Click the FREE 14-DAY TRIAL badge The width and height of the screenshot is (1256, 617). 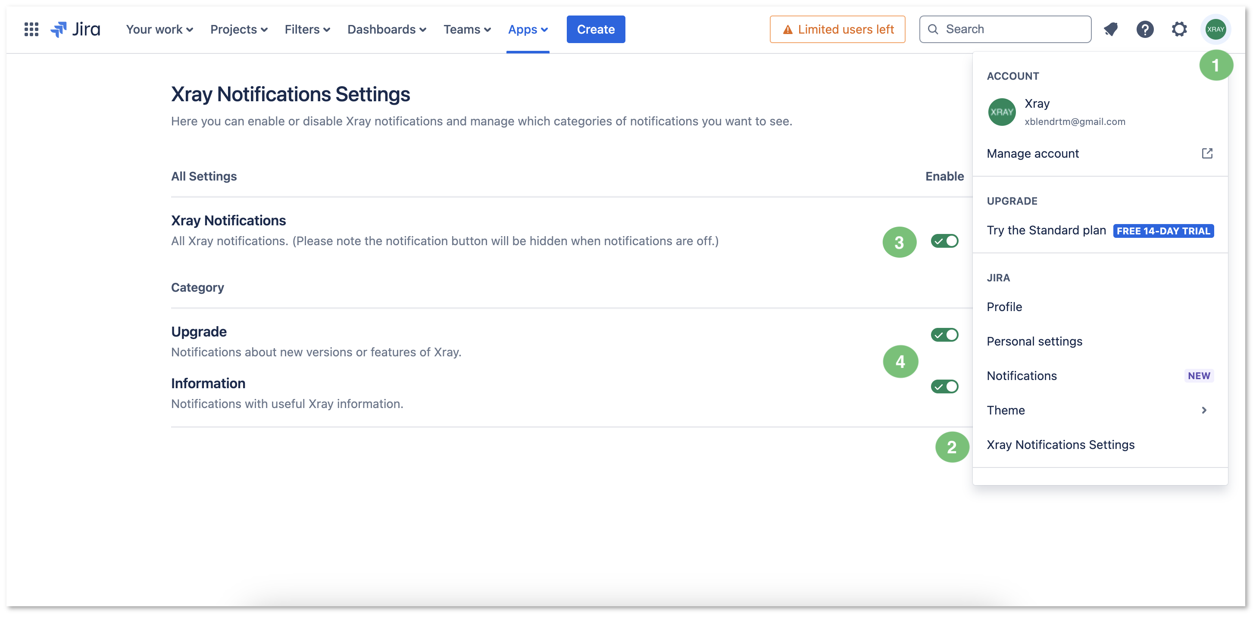(1163, 231)
